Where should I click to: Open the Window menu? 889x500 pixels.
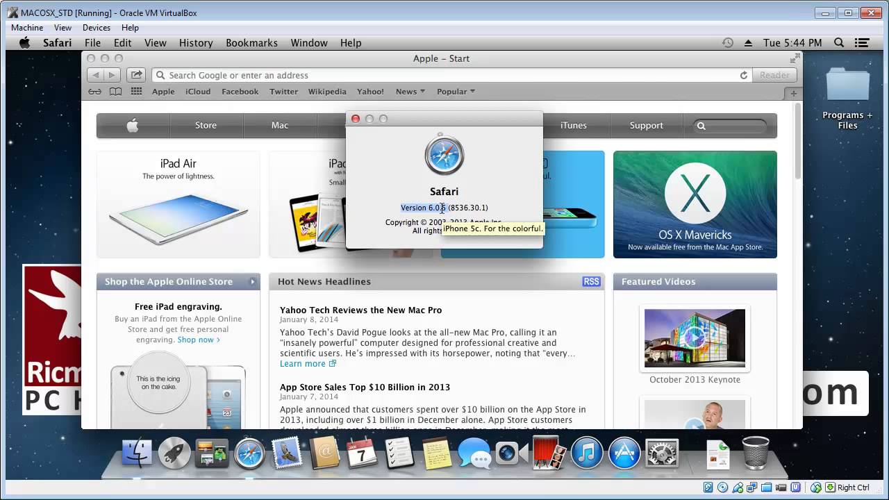309,43
